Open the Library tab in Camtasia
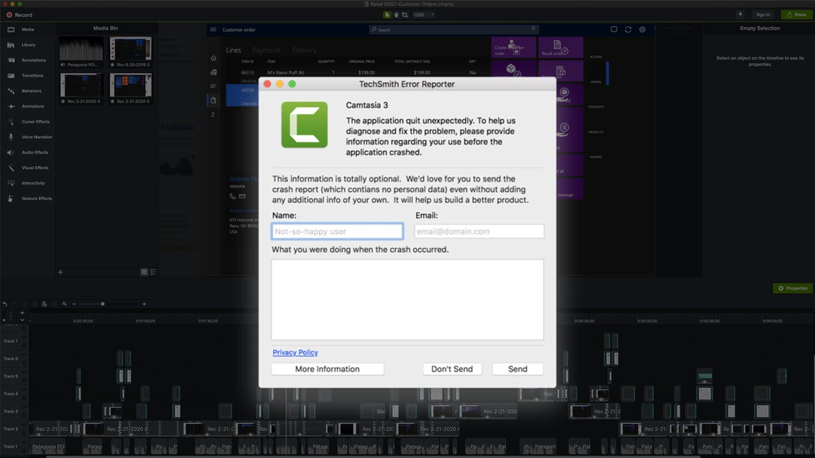The image size is (815, 458). pyautogui.click(x=27, y=45)
